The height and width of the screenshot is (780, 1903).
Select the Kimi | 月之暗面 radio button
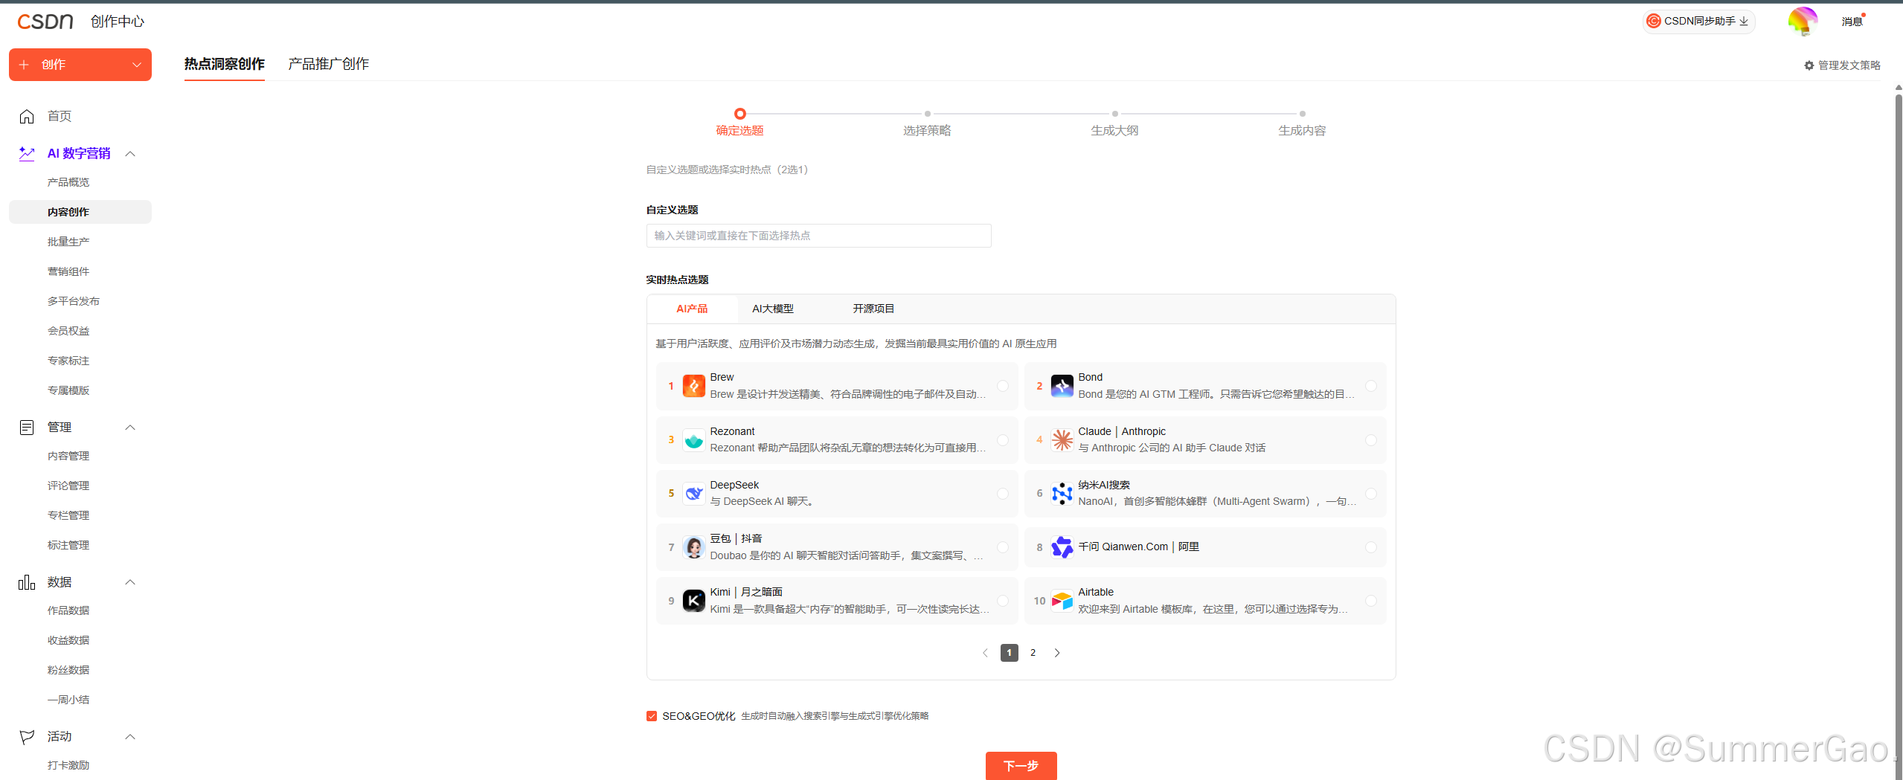[x=1003, y=601]
